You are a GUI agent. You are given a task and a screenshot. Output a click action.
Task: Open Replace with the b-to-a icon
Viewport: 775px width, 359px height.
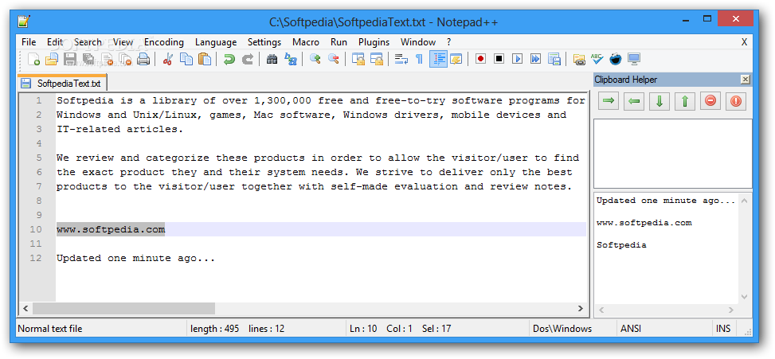291,59
